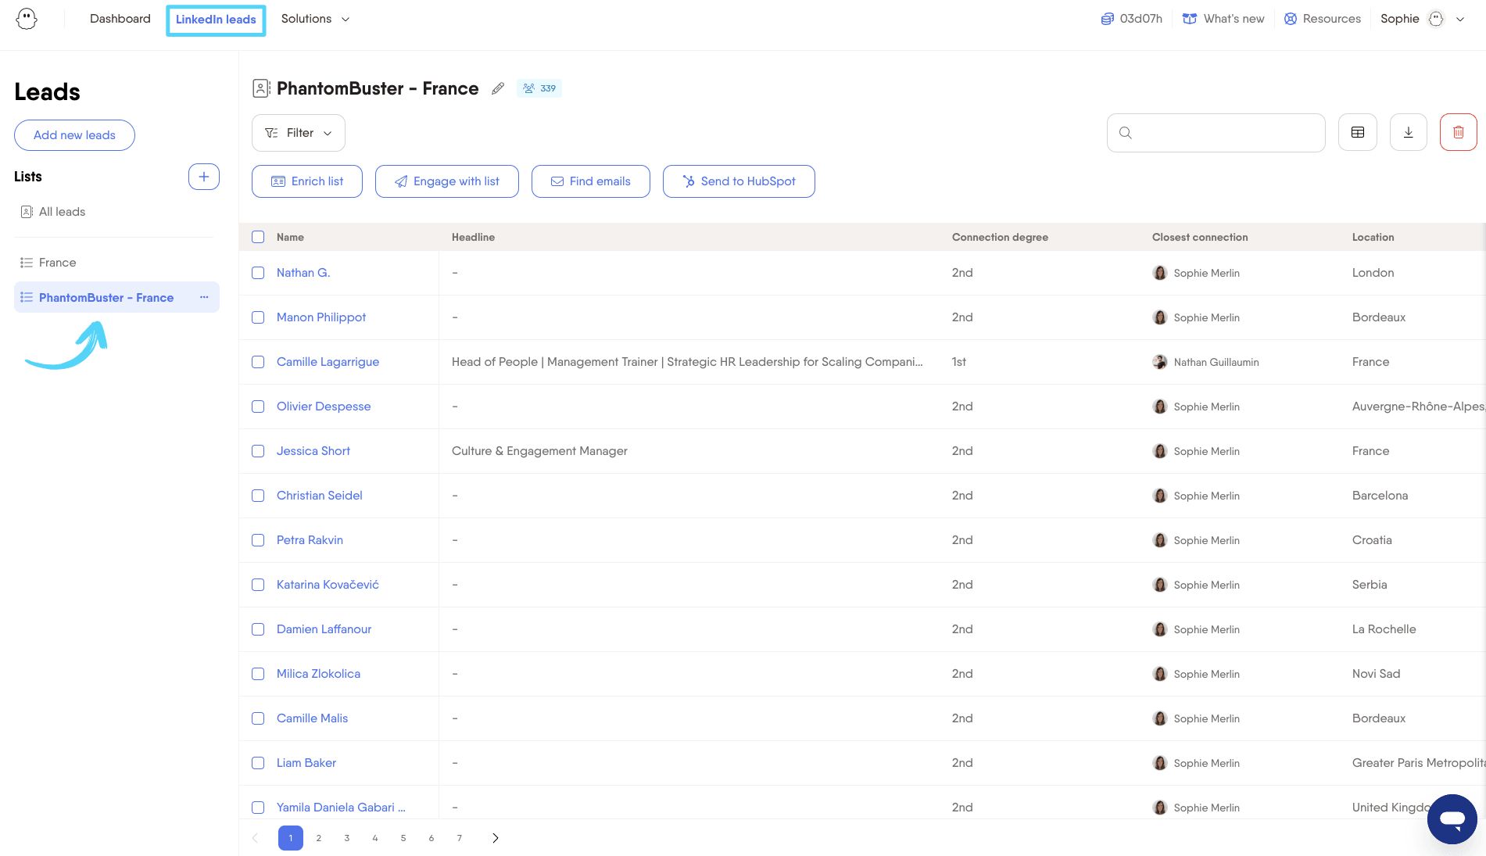Open the table columns layout button

1358,133
